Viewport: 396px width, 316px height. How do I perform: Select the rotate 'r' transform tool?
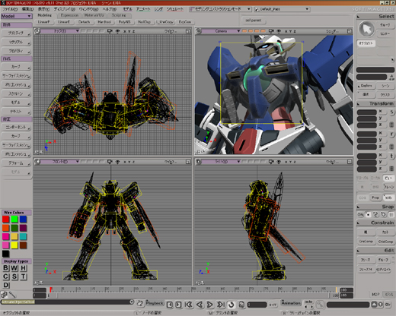[x=391, y=134]
